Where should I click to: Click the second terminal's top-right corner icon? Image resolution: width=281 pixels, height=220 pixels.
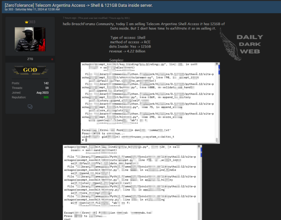(x=199, y=147)
